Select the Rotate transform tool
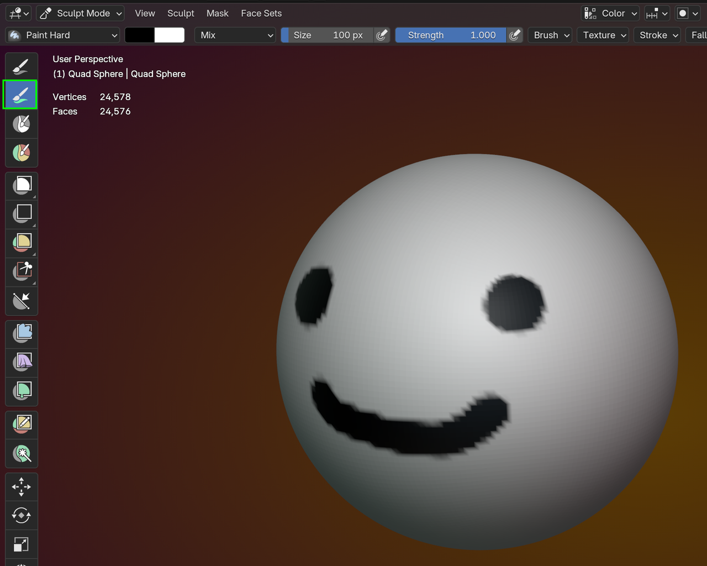 point(20,515)
